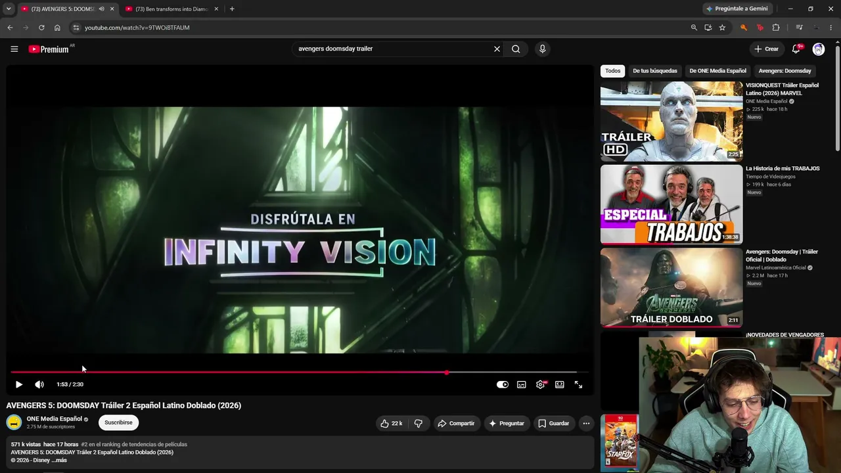The width and height of the screenshot is (841, 473).
Task: Open the browser extensions puzzle icon
Action: point(776,28)
